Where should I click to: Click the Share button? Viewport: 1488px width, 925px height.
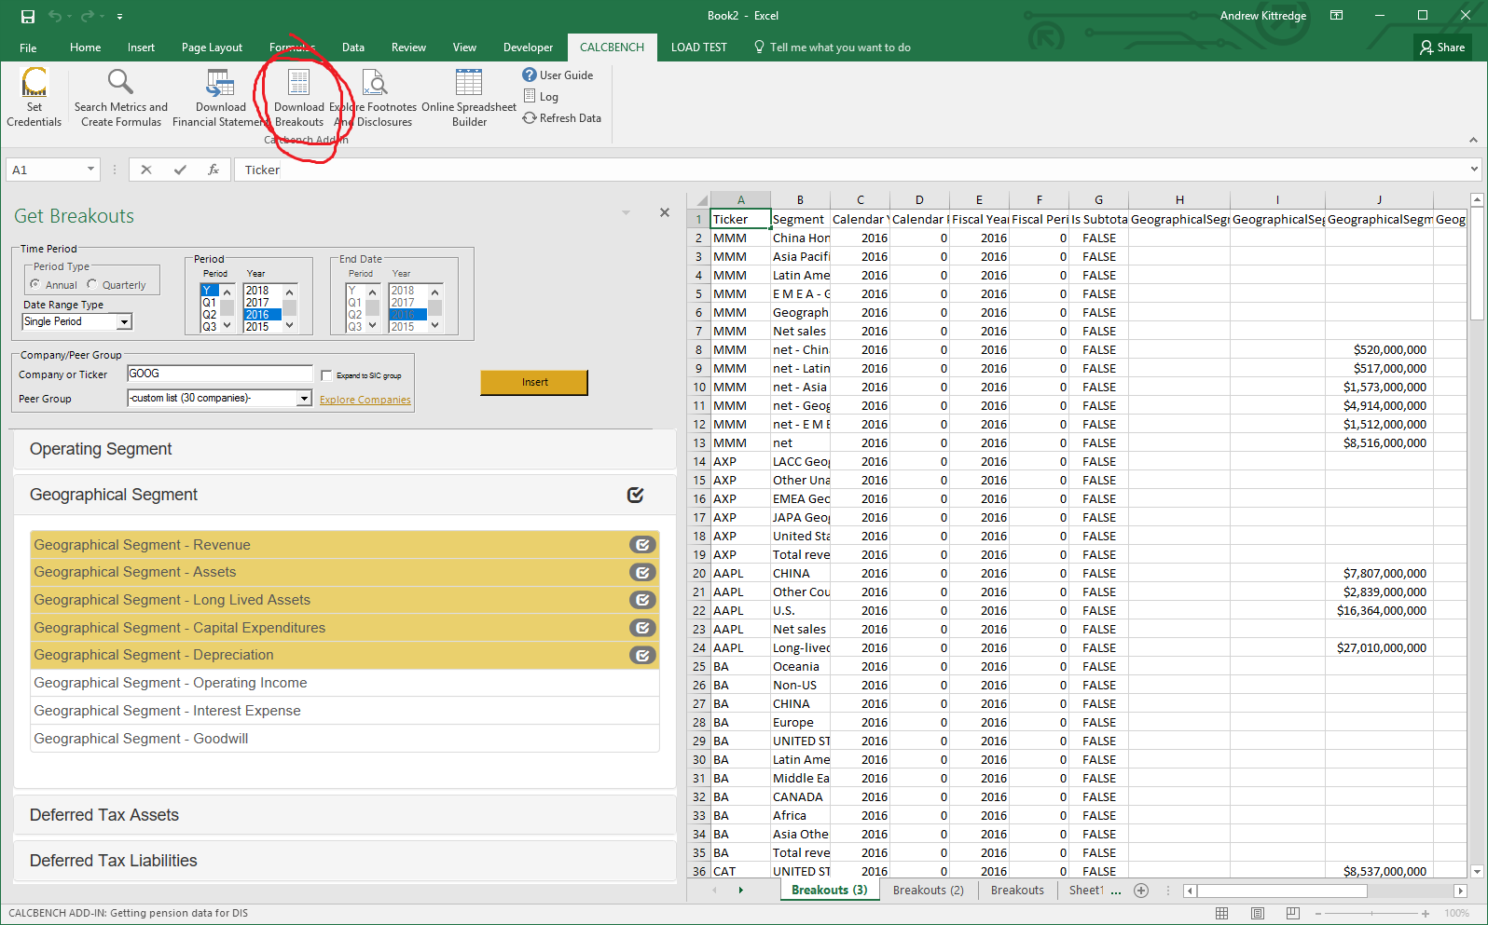coord(1442,48)
